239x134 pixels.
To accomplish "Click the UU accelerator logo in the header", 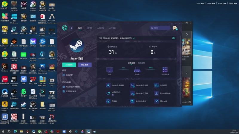I will pyautogui.click(x=65, y=28).
